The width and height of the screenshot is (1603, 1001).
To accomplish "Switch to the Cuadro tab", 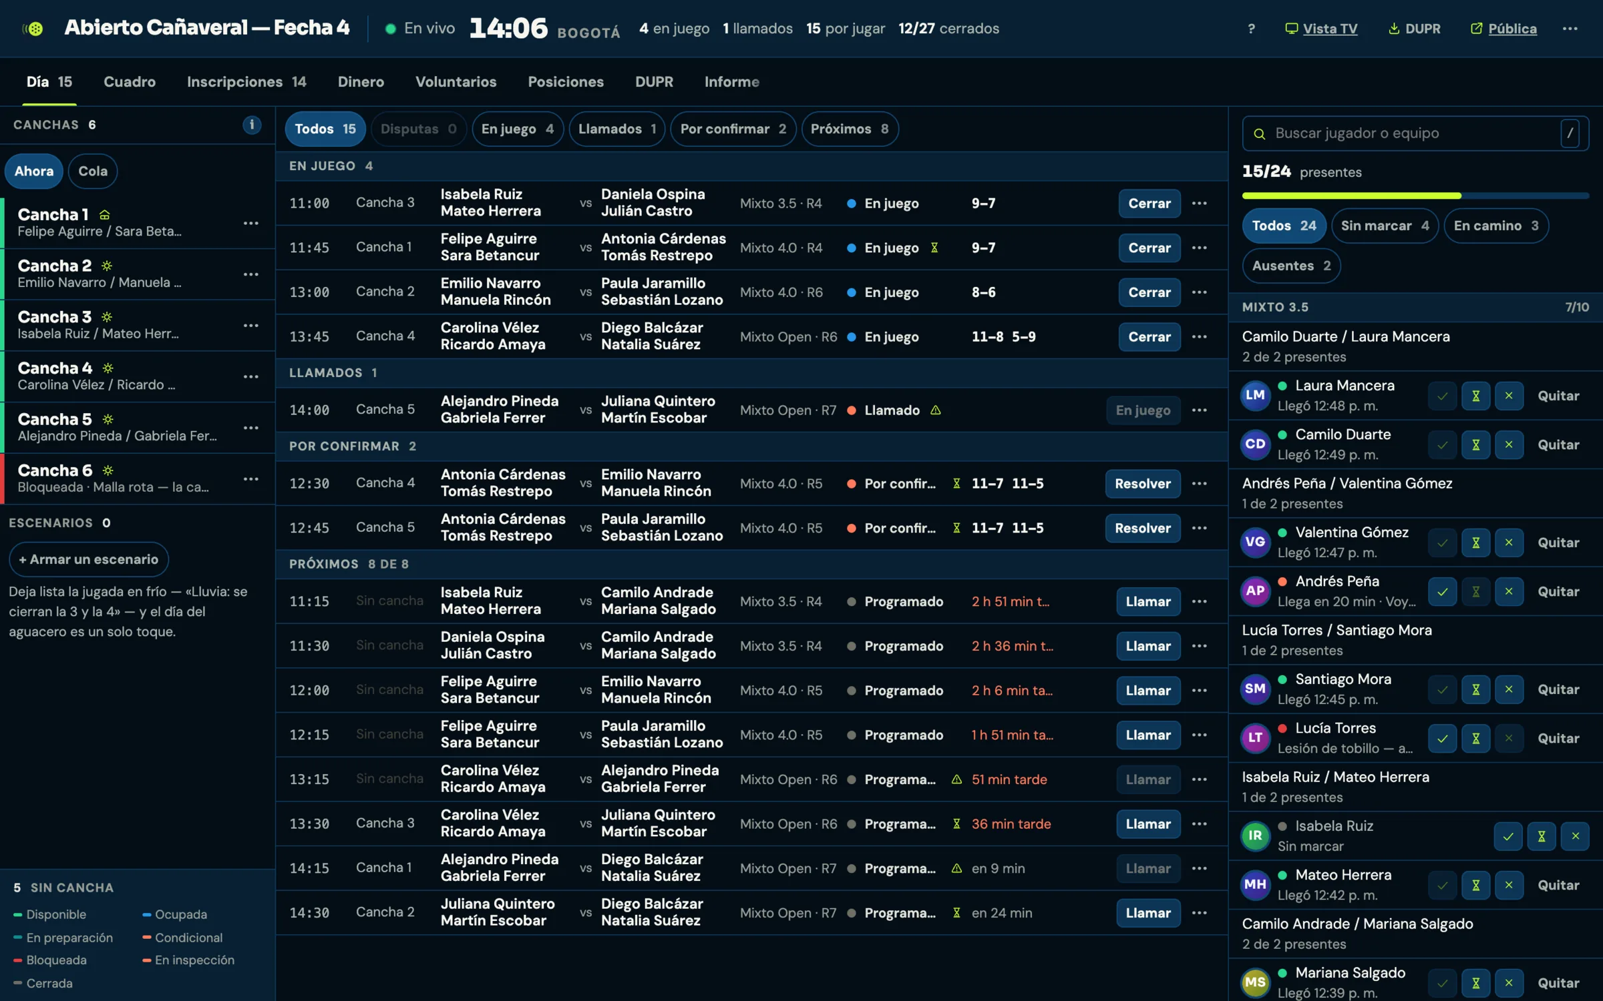I will coord(130,81).
